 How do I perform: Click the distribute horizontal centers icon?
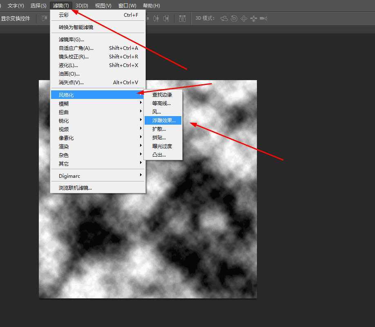(156, 18)
